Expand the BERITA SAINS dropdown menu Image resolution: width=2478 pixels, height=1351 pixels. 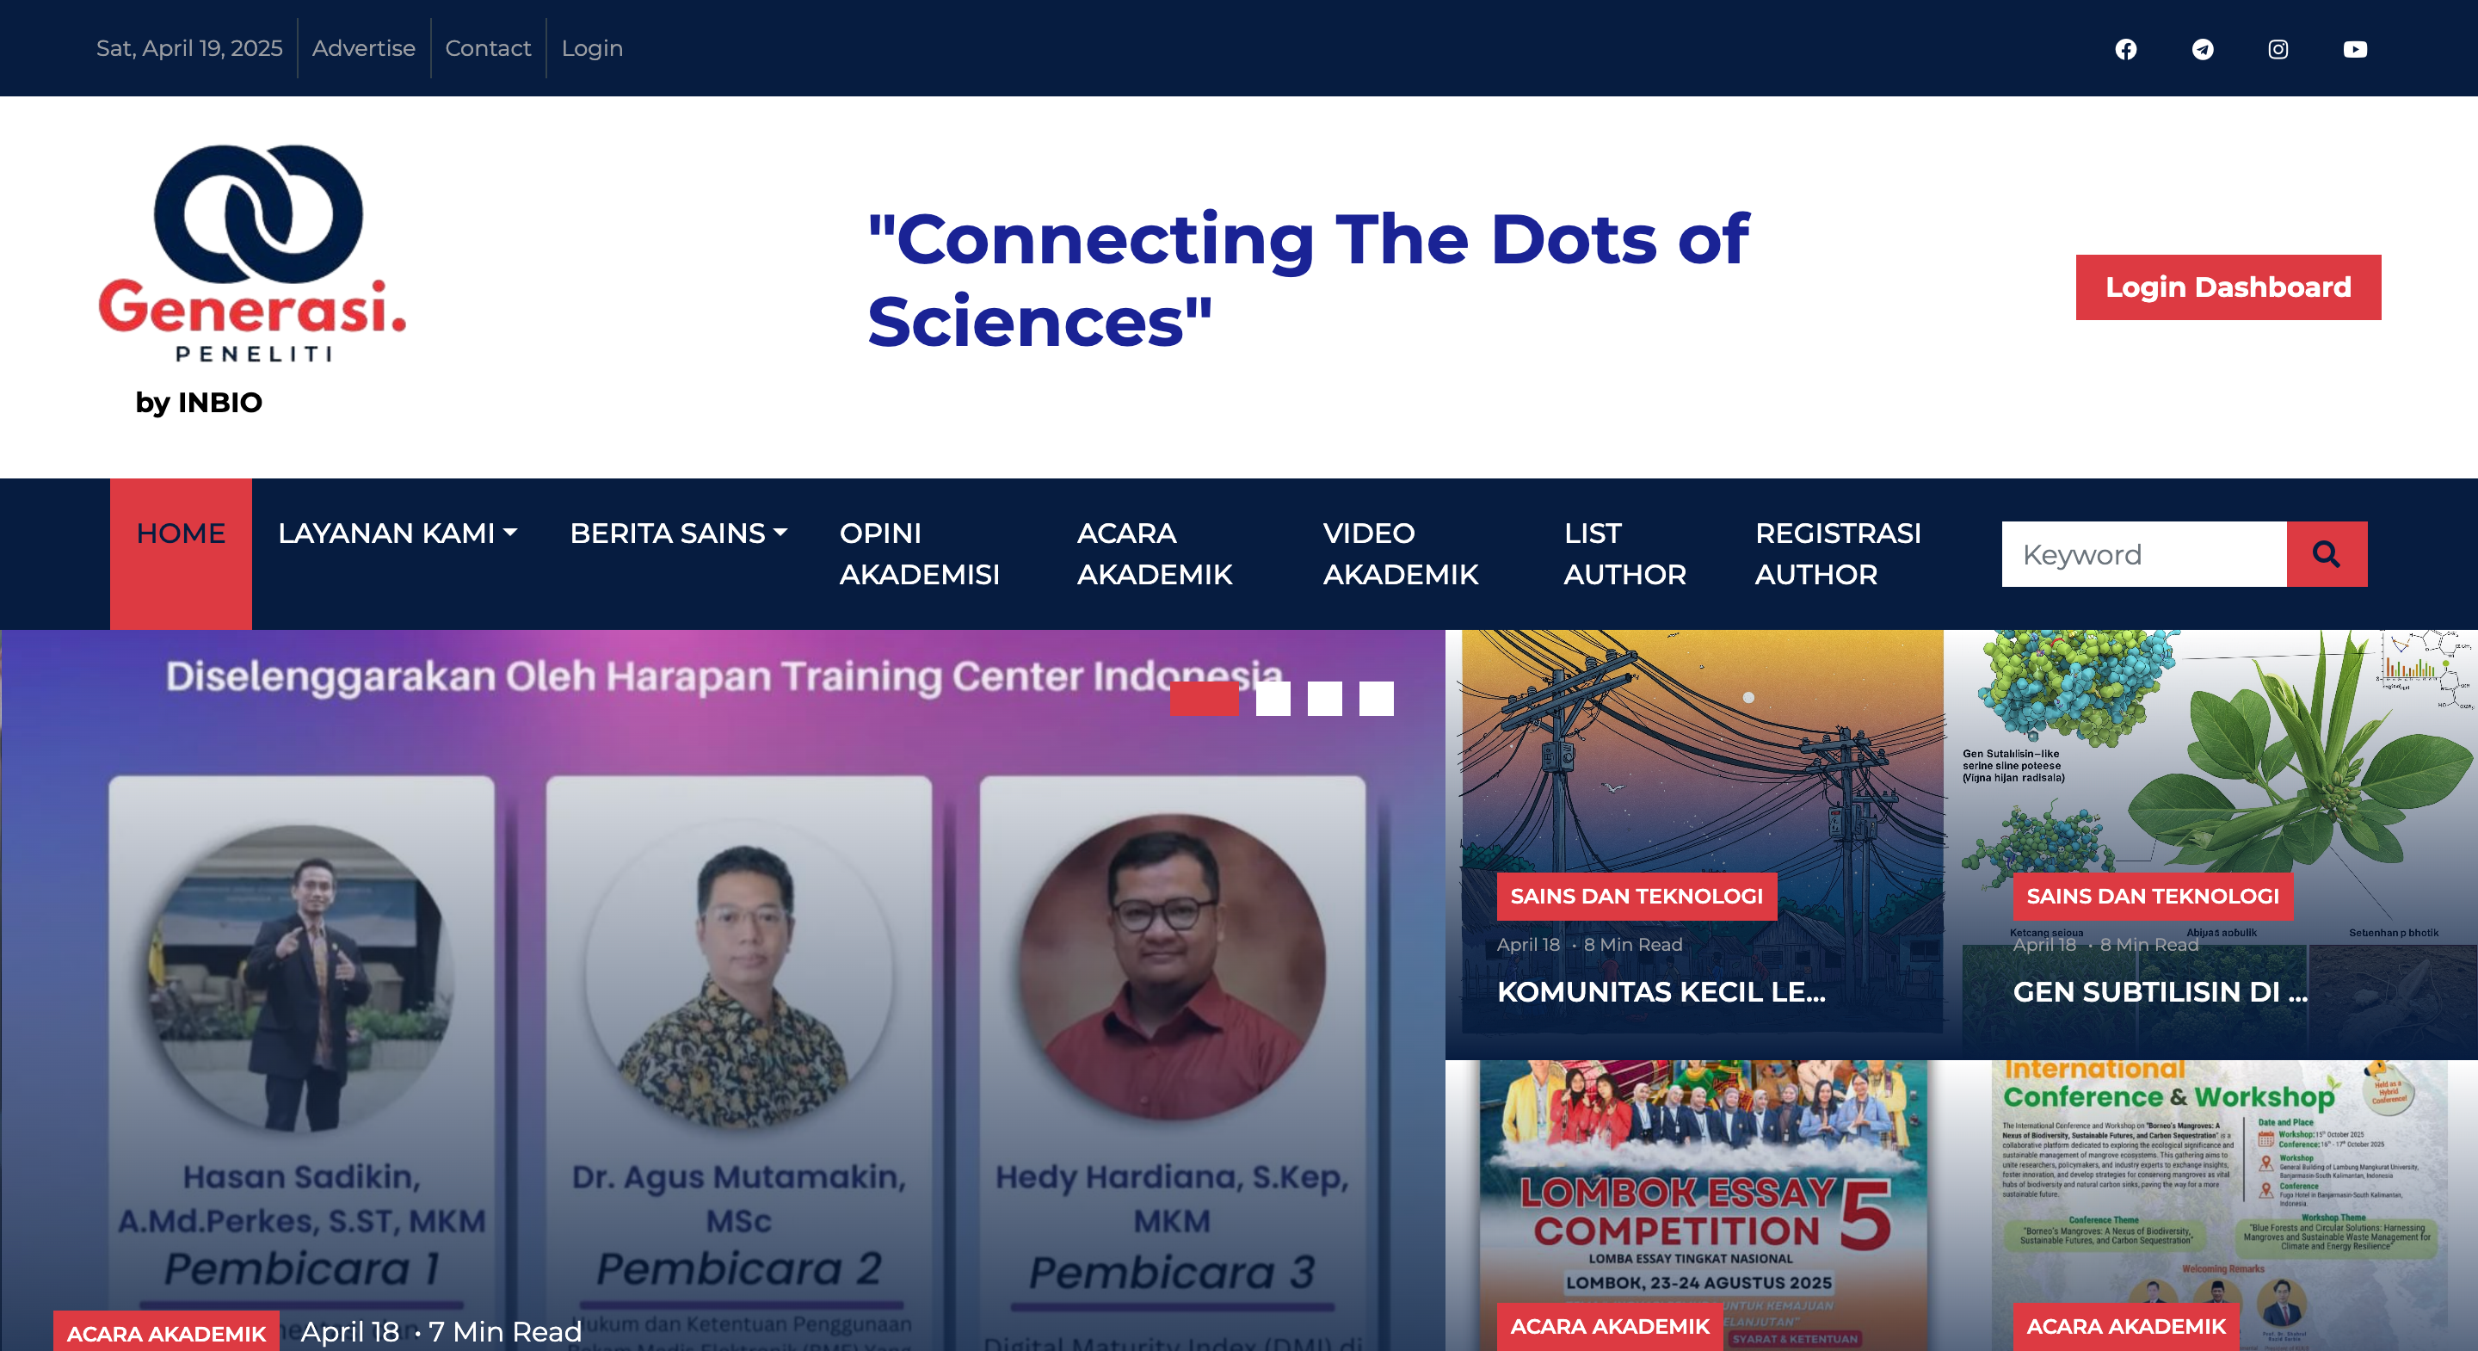678,534
